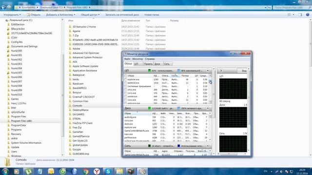312x175 pixels.
Task: Open the Файл menu in Resource Monitor
Action: (127, 59)
